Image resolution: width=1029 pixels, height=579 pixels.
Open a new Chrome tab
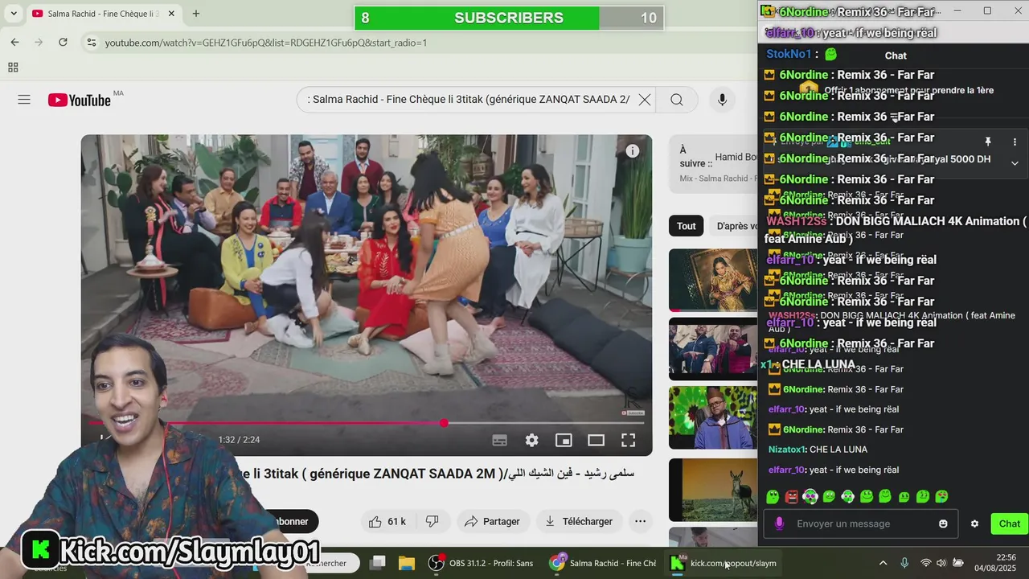[x=196, y=14]
